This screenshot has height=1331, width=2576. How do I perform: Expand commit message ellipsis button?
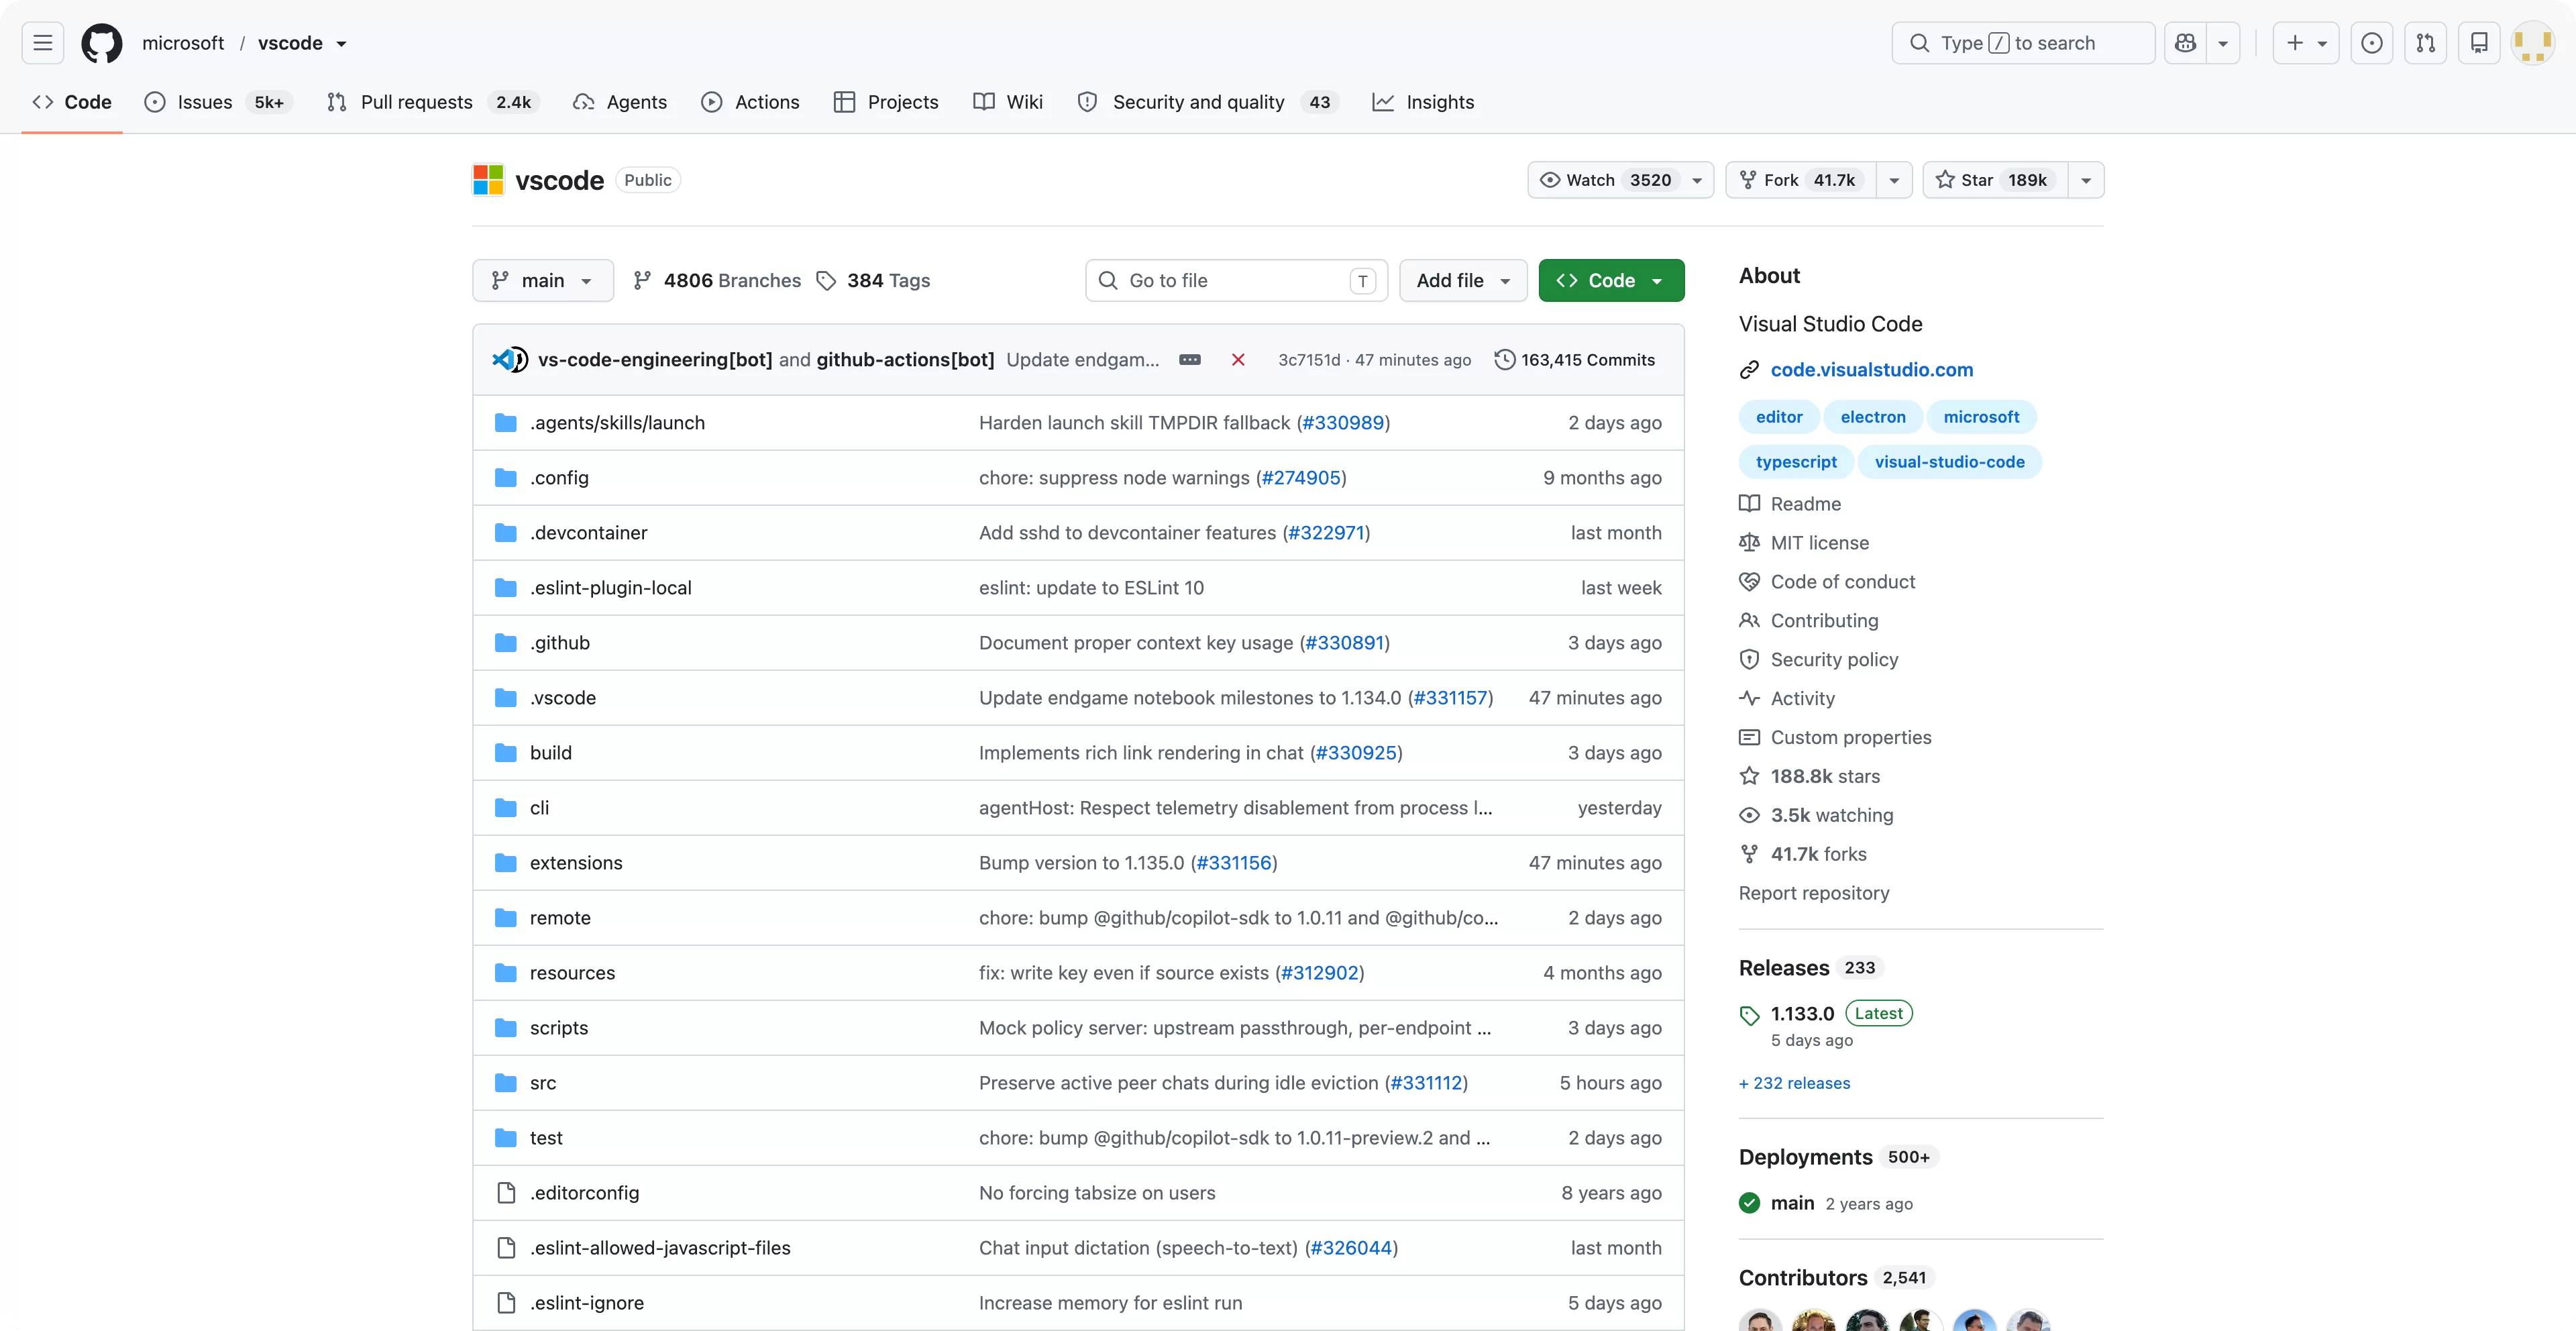(1190, 360)
